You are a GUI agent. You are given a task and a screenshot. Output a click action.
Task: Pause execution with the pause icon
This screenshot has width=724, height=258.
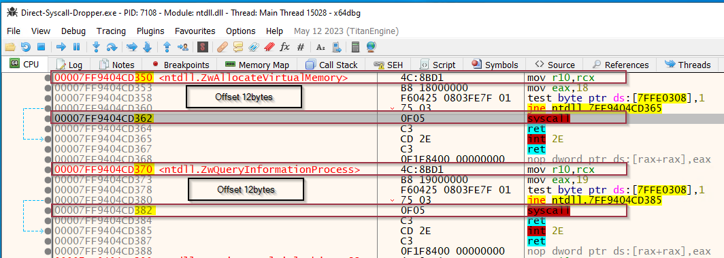(77, 46)
